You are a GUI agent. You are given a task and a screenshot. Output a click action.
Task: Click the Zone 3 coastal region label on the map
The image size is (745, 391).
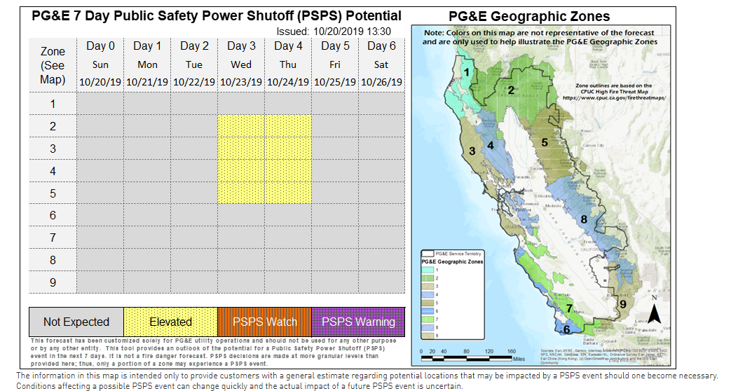pos(472,151)
